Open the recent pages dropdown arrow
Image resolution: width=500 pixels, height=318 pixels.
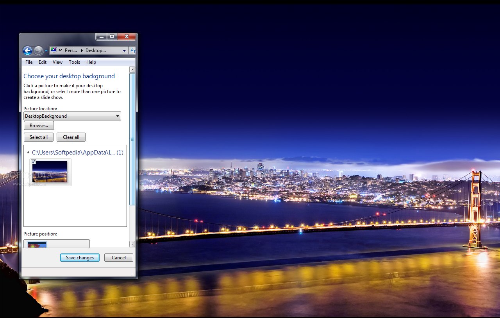pos(46,51)
